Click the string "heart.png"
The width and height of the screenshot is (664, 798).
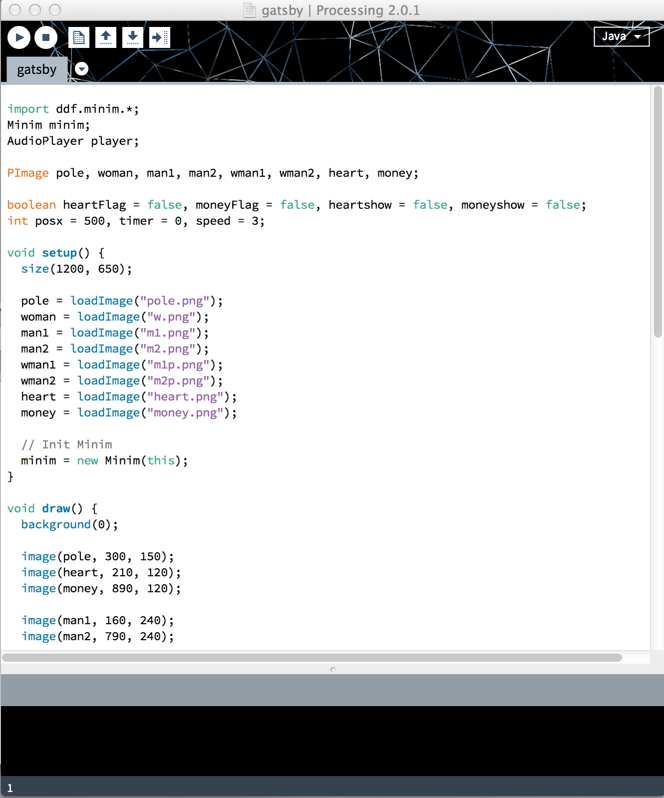click(x=185, y=397)
